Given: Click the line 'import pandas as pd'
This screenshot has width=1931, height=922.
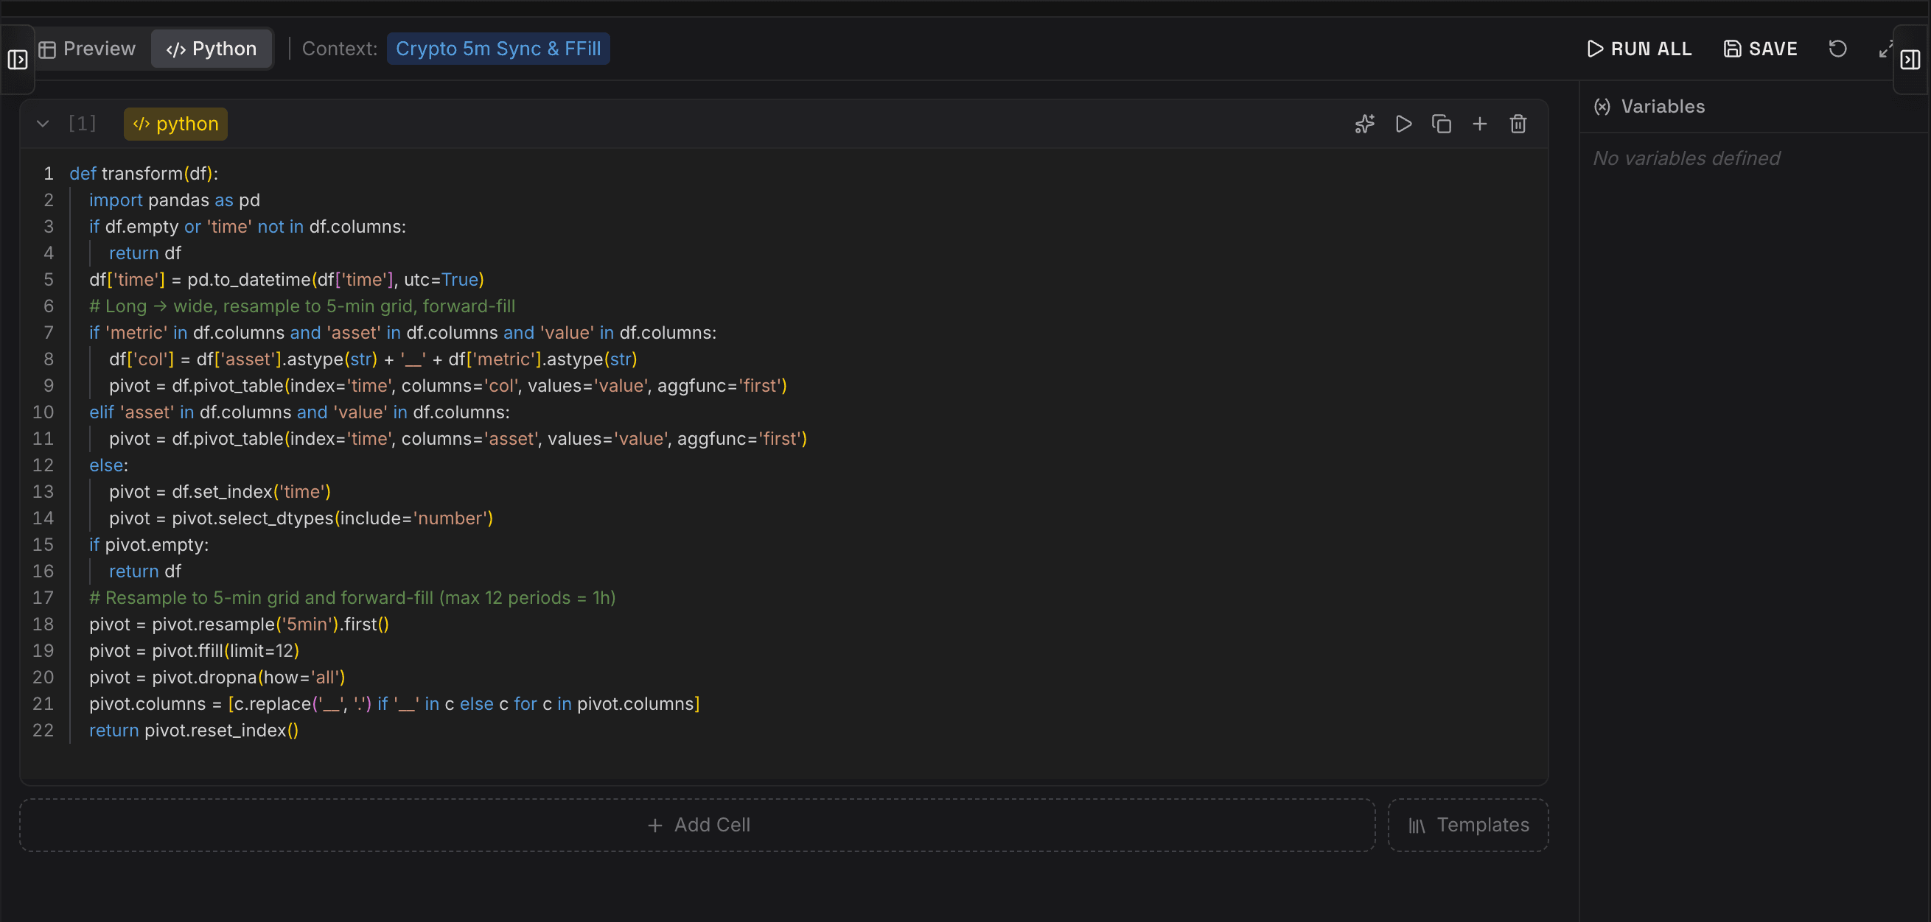Looking at the screenshot, I should (x=175, y=200).
